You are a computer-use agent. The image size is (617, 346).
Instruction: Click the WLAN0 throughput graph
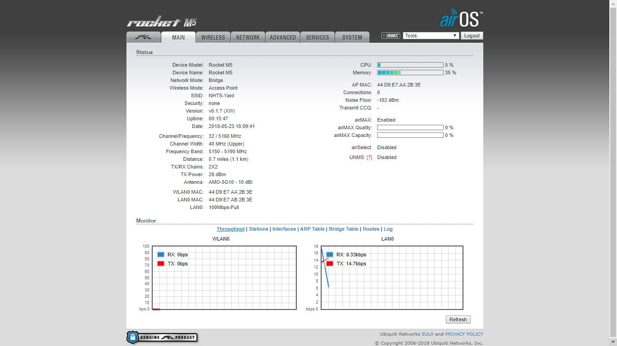click(224, 278)
